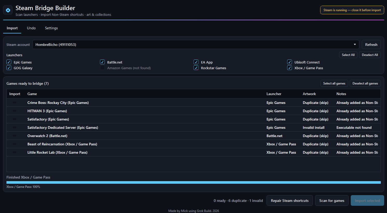The width and height of the screenshot is (387, 213).
Task: Toggle the Epic Games launcher checkbox
Action: pyautogui.click(x=9, y=62)
